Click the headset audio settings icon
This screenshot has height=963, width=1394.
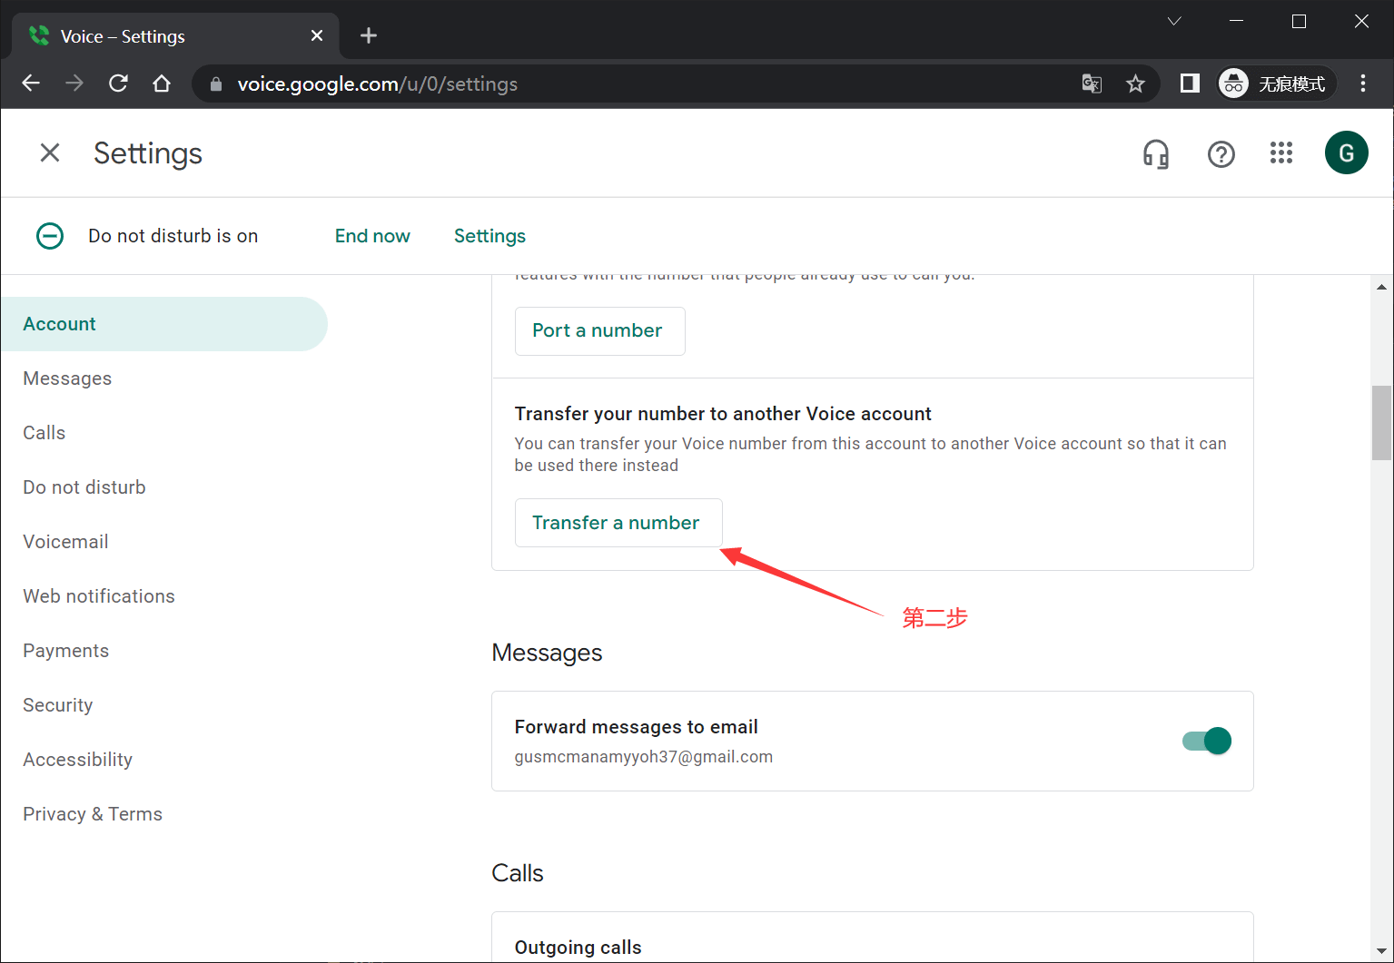coord(1155,154)
